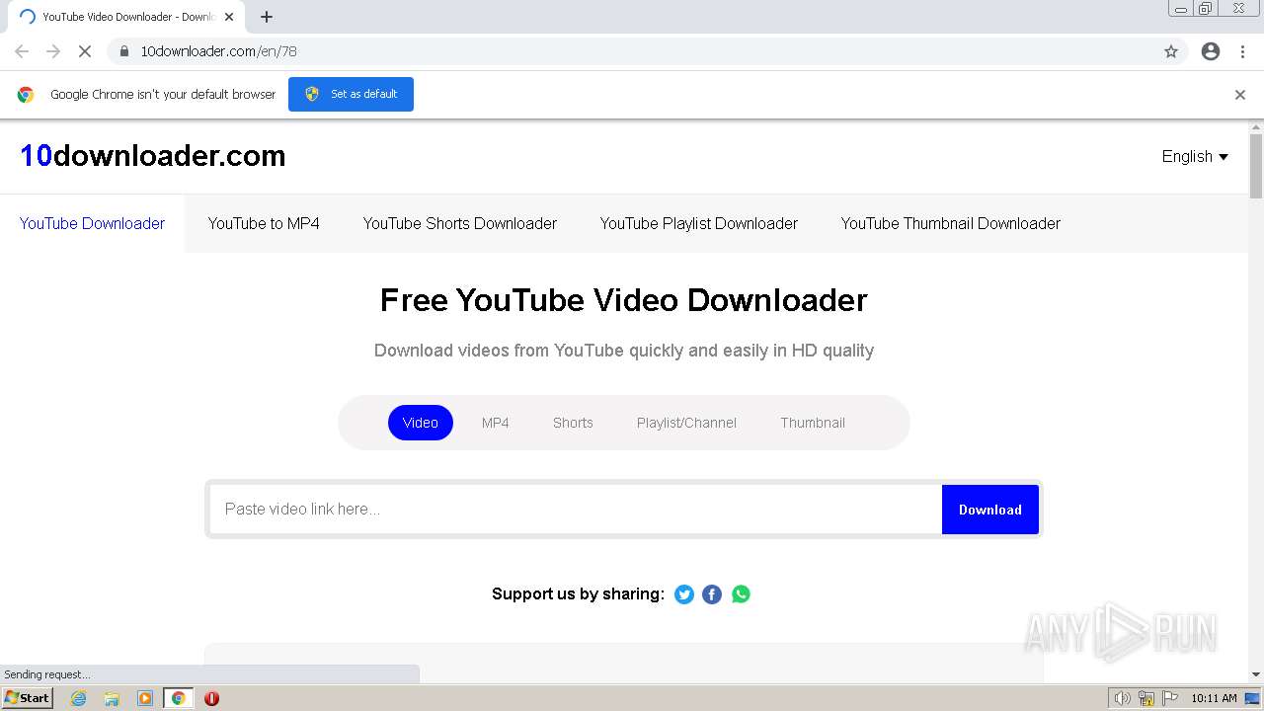Select the Playlist/Channel mode pill
Image resolution: width=1264 pixels, height=711 pixels.
click(686, 423)
